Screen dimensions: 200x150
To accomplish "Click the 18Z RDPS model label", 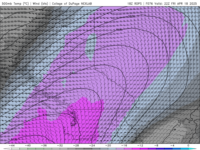I will click(x=134, y=3).
